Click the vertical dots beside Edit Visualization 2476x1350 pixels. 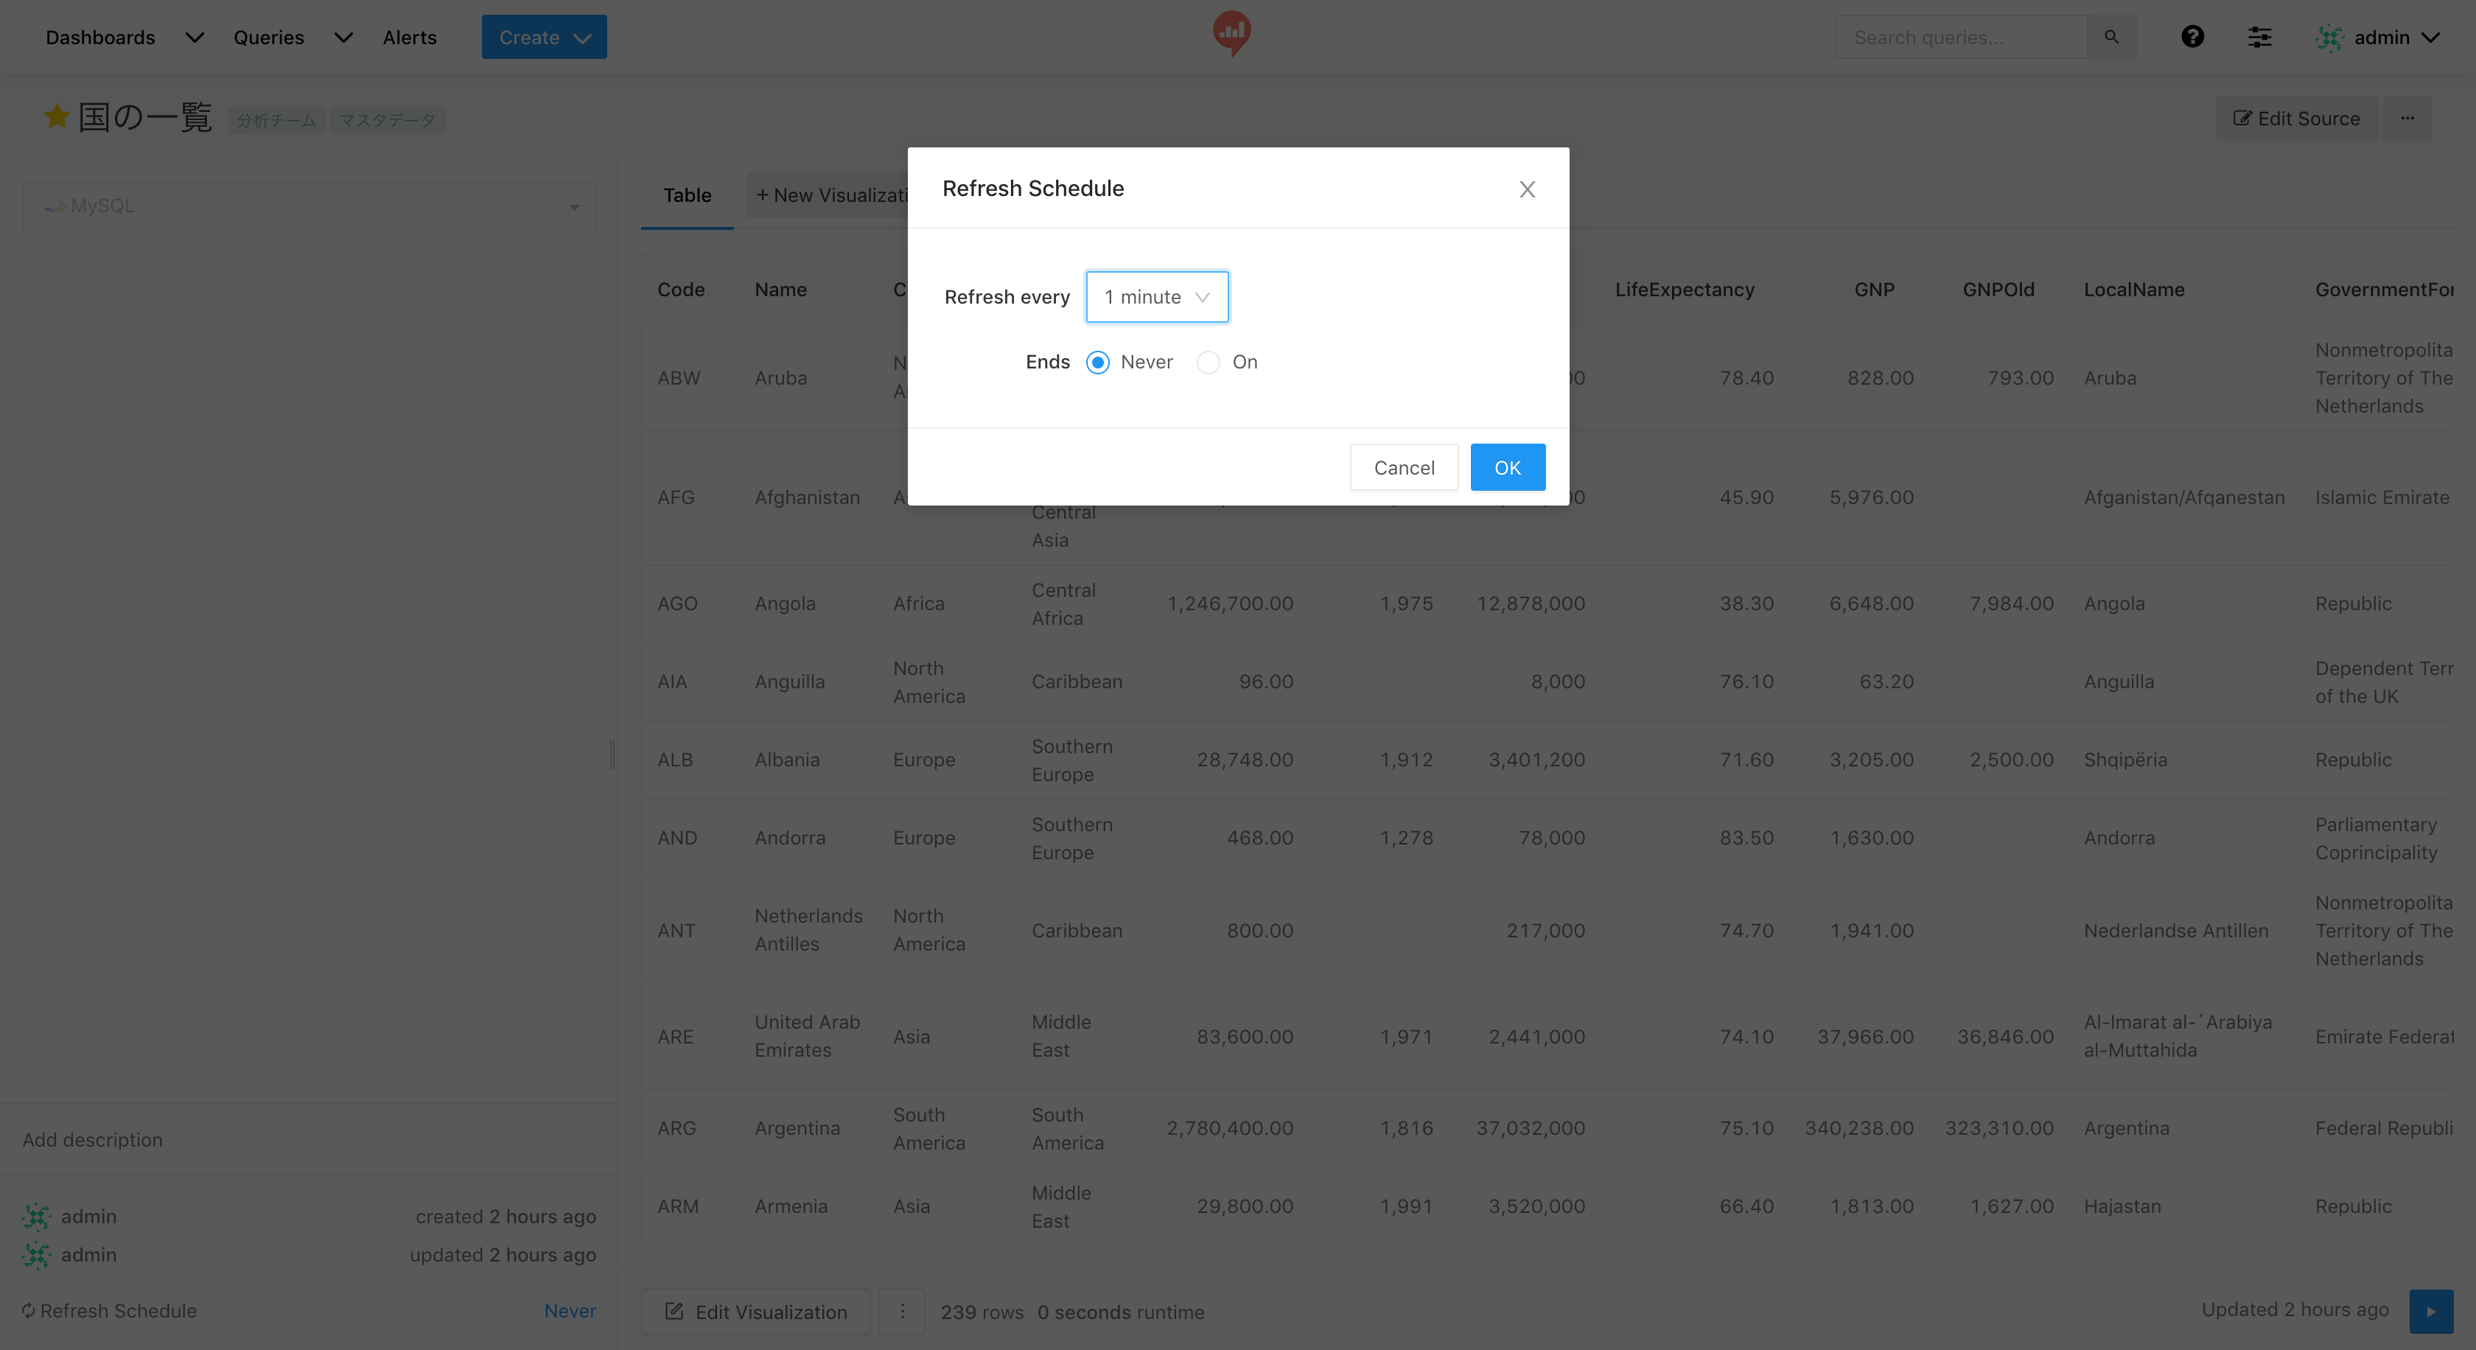(901, 1311)
